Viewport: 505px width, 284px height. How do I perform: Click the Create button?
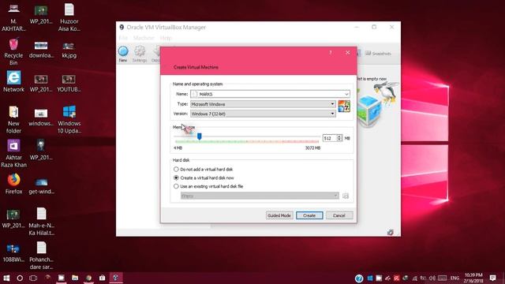coord(309,215)
